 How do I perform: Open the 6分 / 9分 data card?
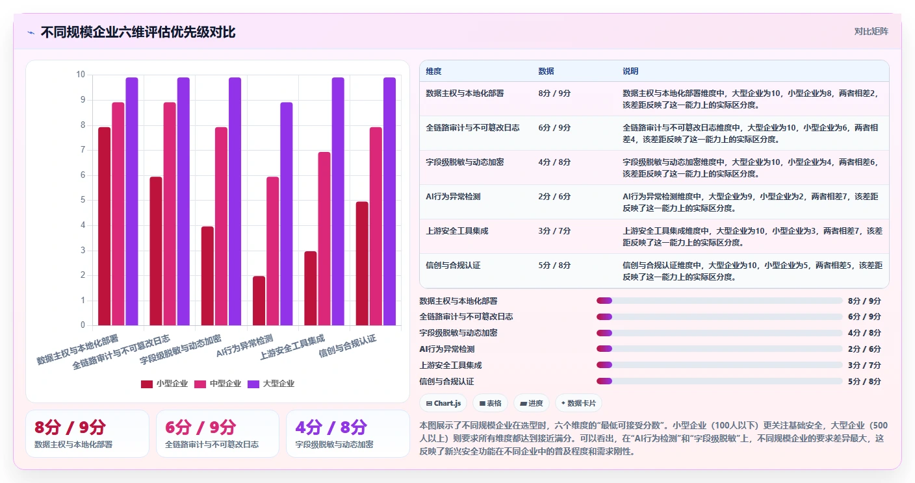218,434
